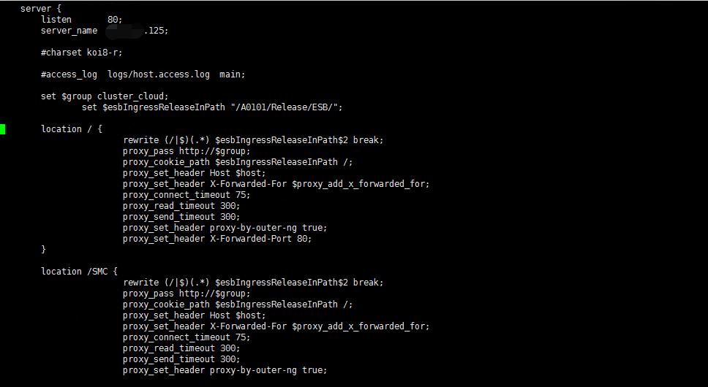Click 'proxy_set_header X-Forwarded-Port 80;' line
Screen dimensions: 708x387
pyautogui.click(x=217, y=238)
